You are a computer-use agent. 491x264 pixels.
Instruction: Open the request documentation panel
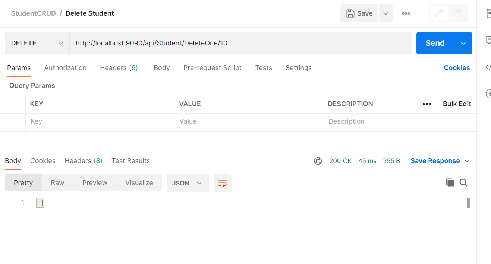[488, 13]
